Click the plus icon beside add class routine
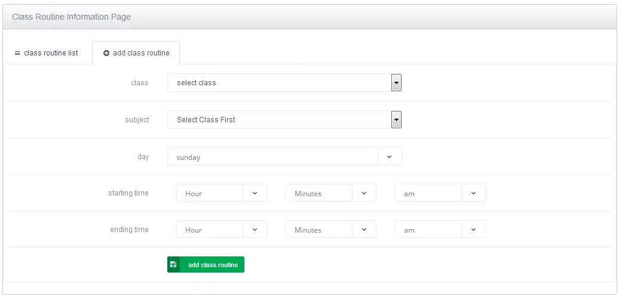Screen dimensions: 622x297 point(106,53)
